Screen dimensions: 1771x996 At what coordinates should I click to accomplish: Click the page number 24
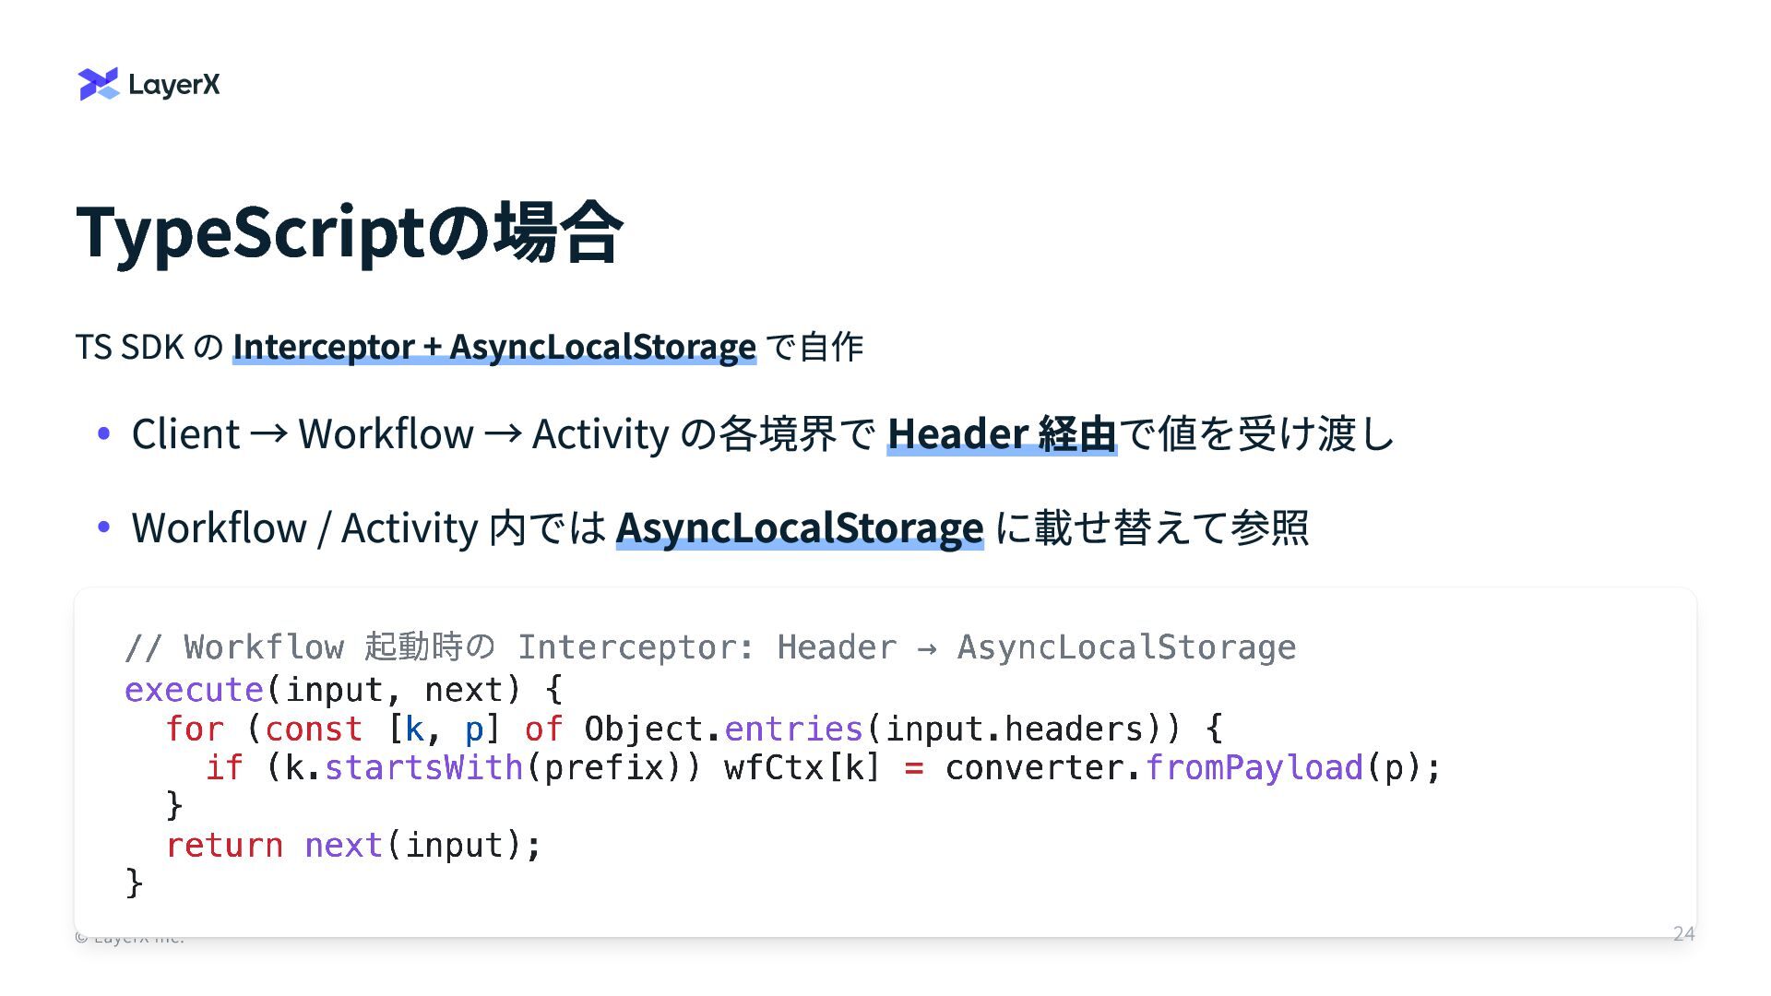click(x=1683, y=933)
